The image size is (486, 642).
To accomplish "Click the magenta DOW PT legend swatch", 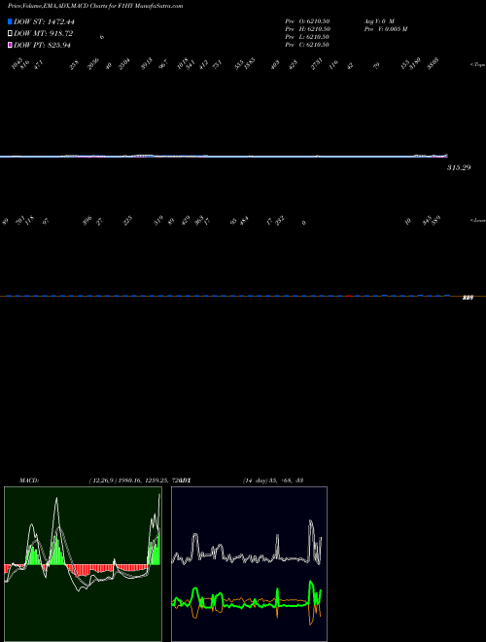I will [10, 45].
